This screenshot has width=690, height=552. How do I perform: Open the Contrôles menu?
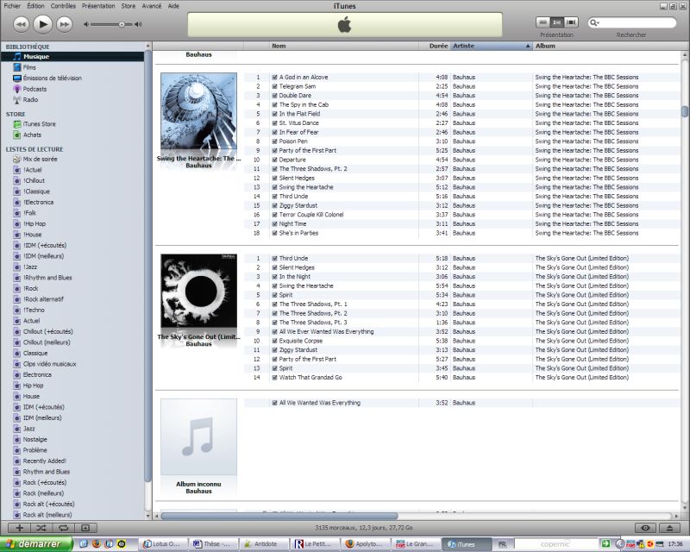(63, 5)
